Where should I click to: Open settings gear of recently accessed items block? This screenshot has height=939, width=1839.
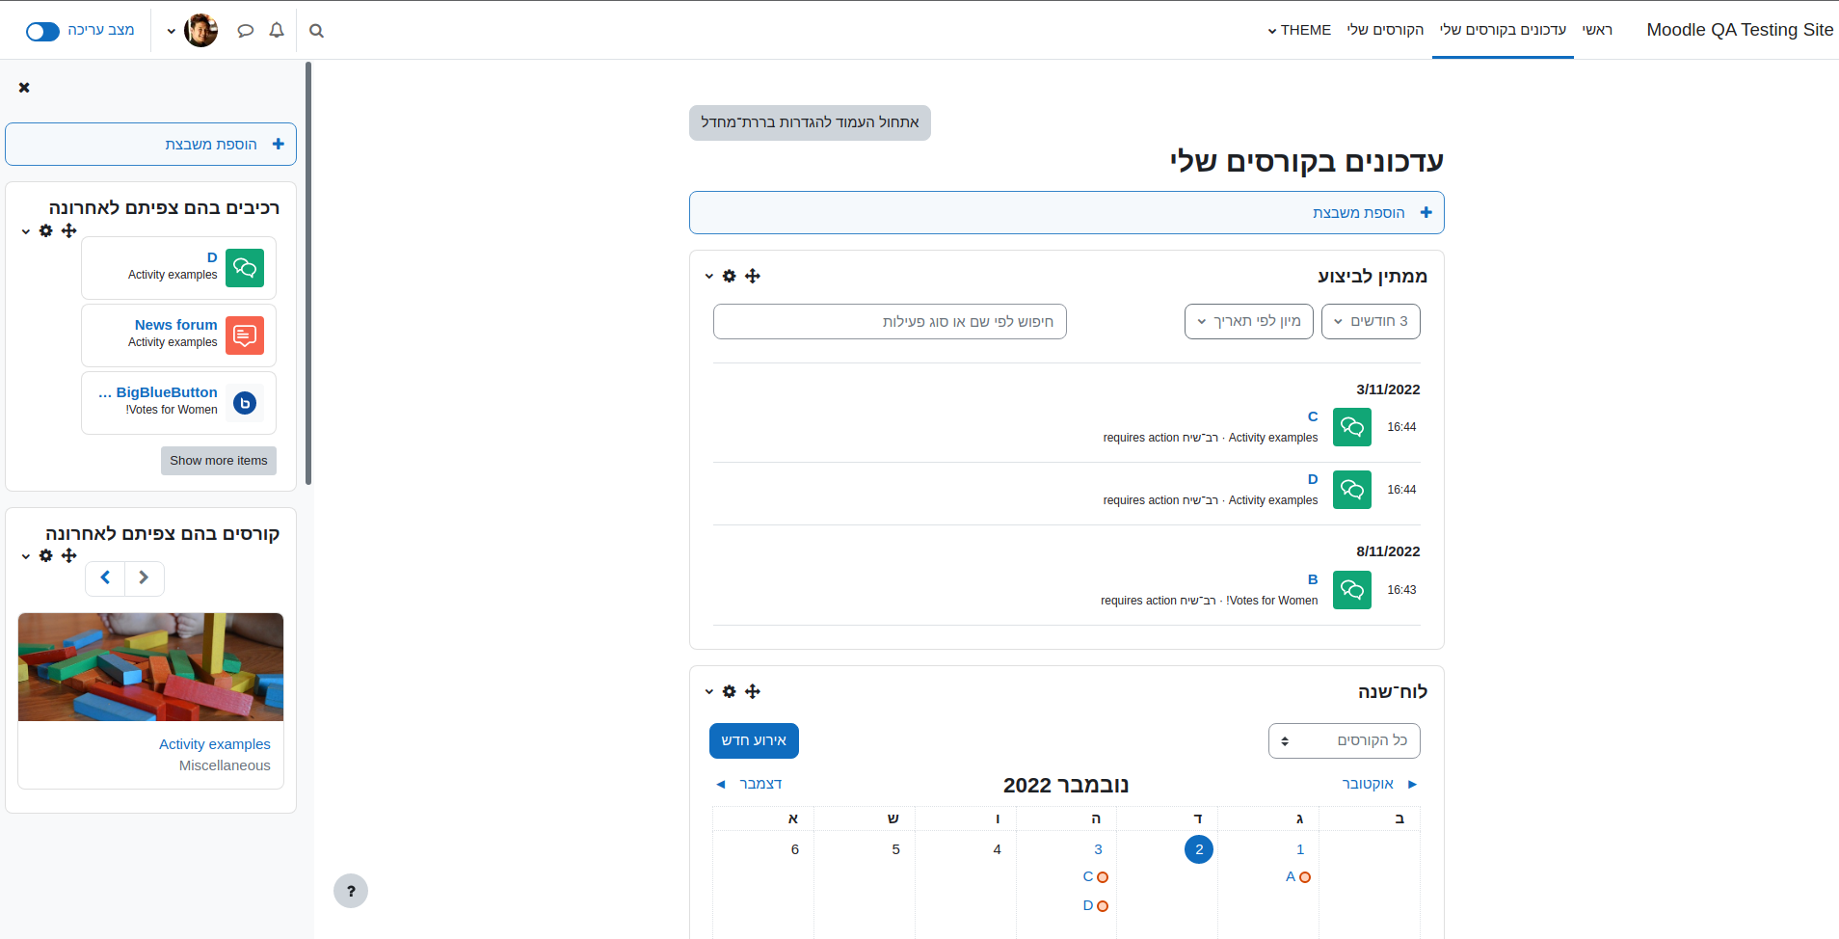(x=45, y=230)
